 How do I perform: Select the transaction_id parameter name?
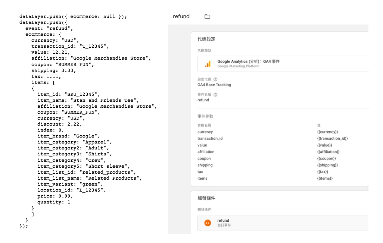[210, 138]
